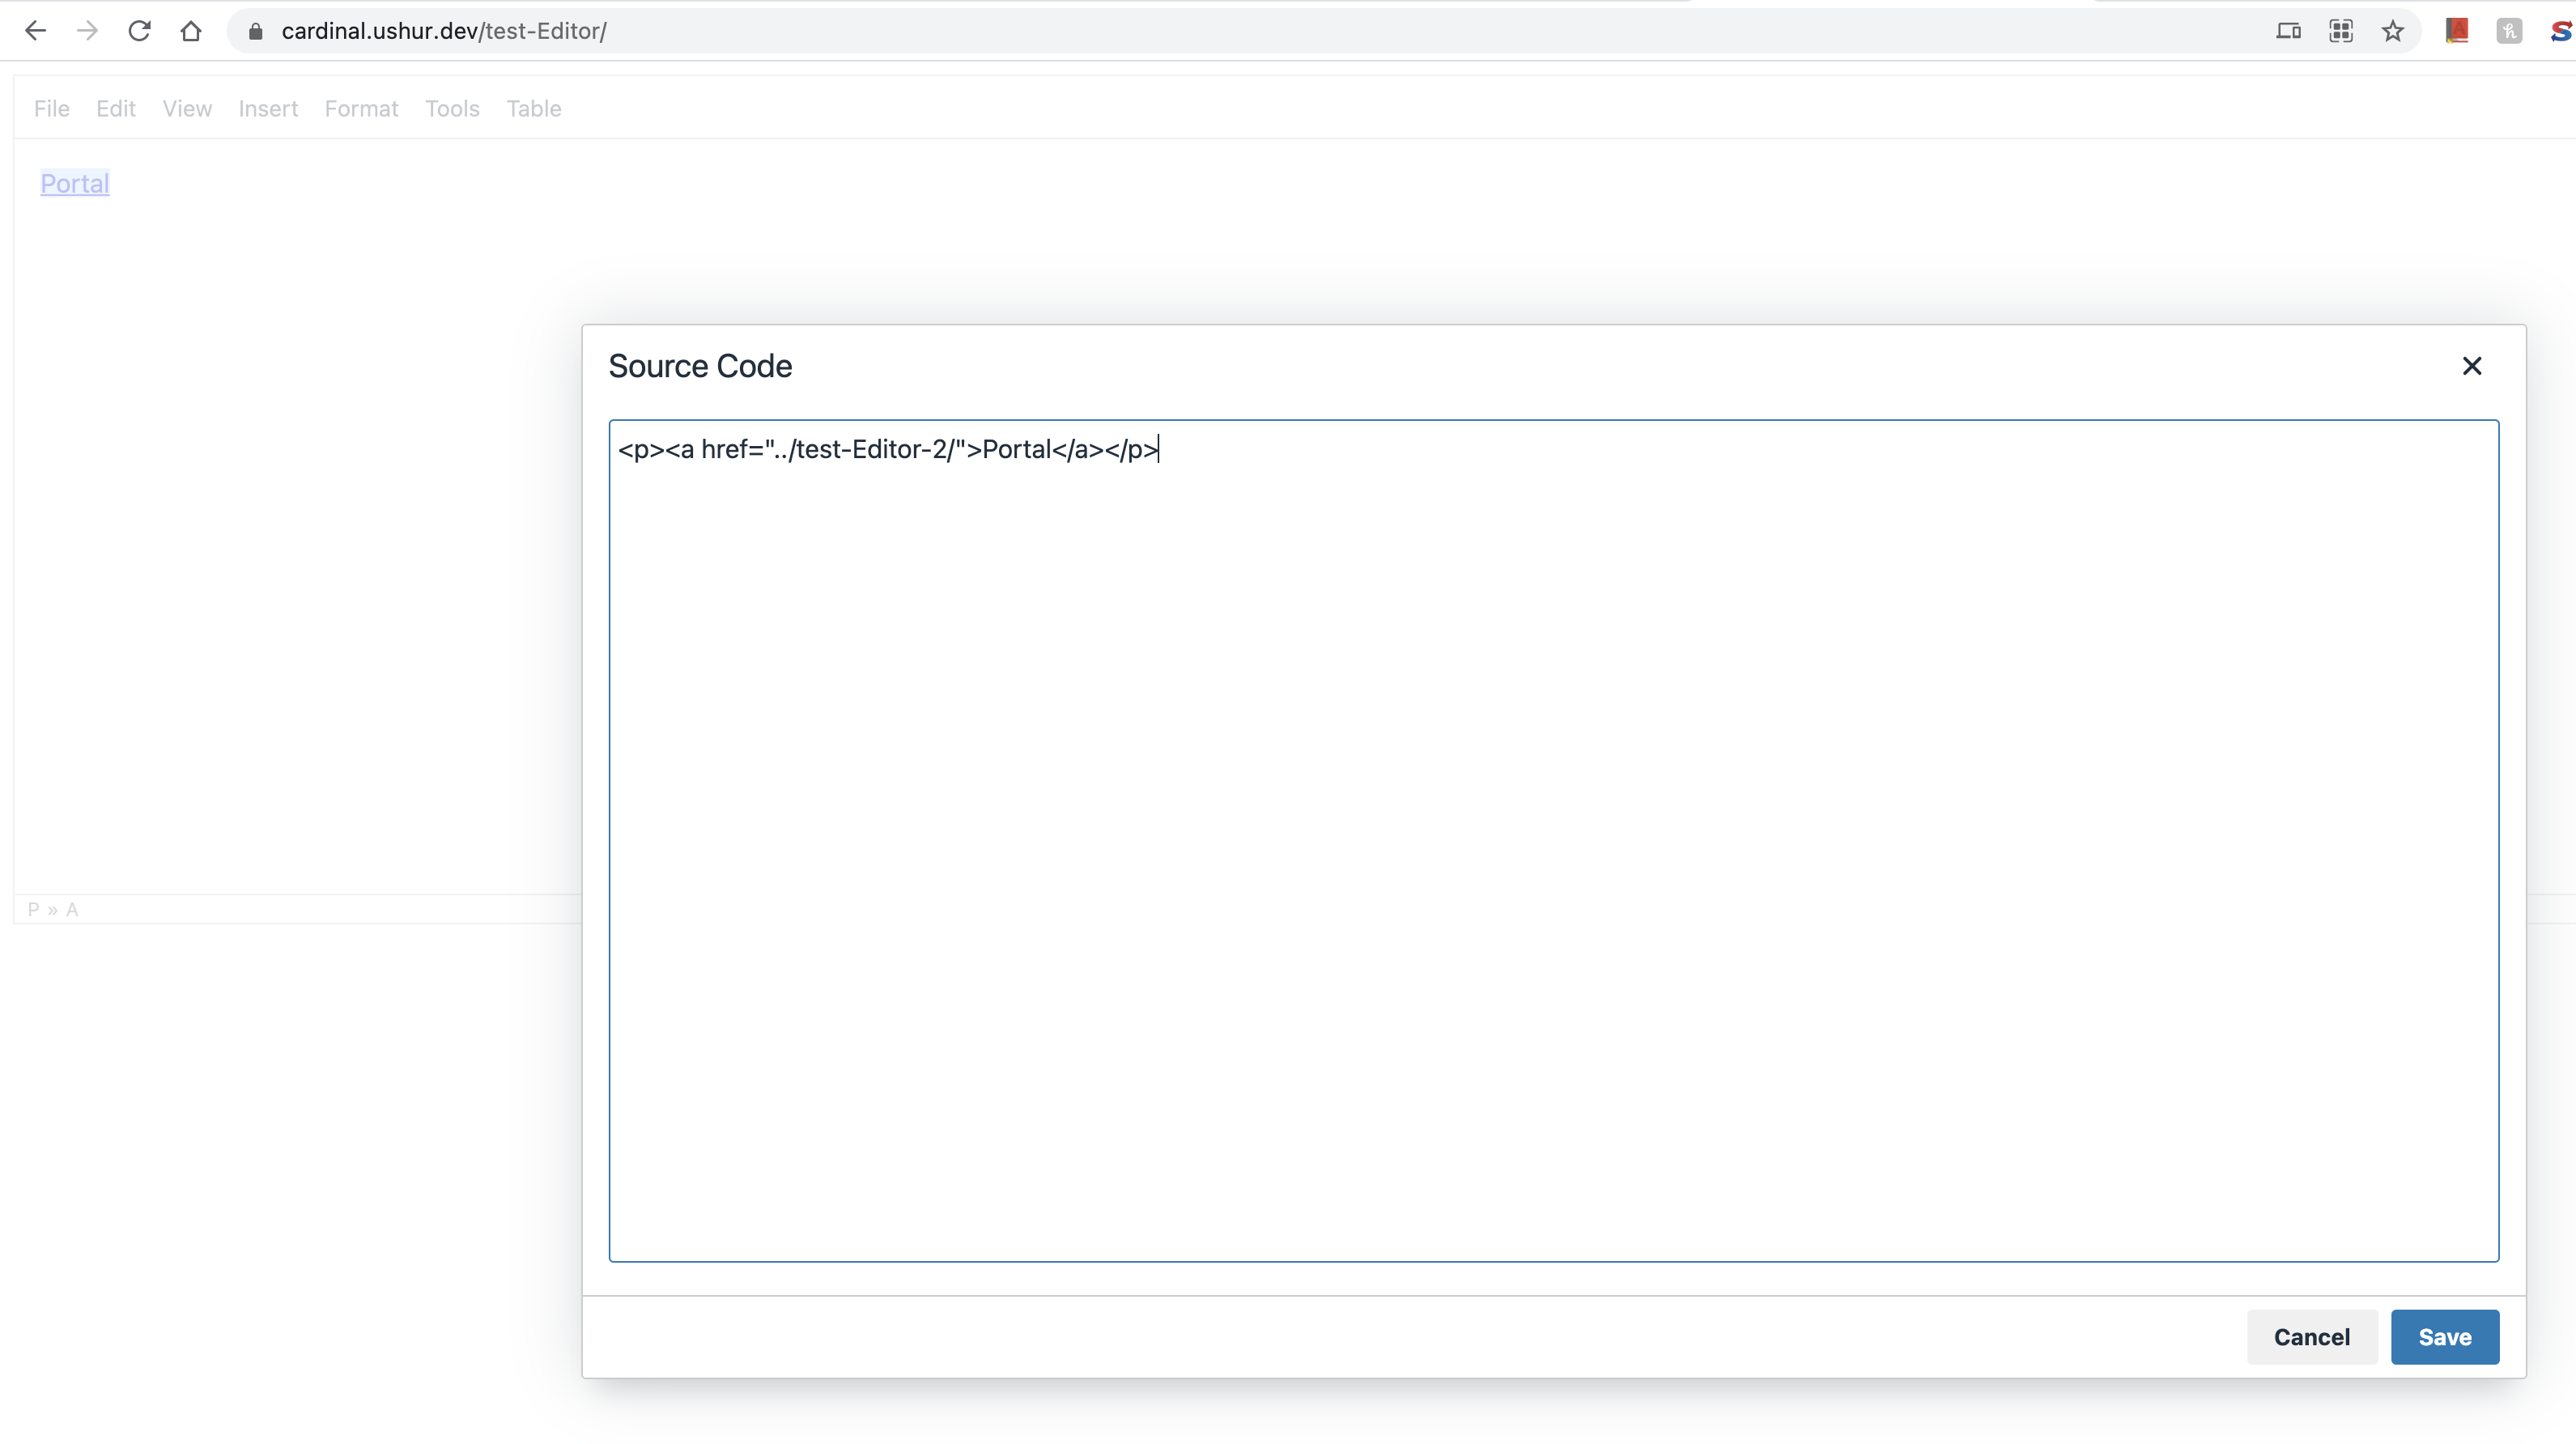This screenshot has height=1444, width=2576.
Task: Click the padlock site security icon
Action: pos(255,31)
